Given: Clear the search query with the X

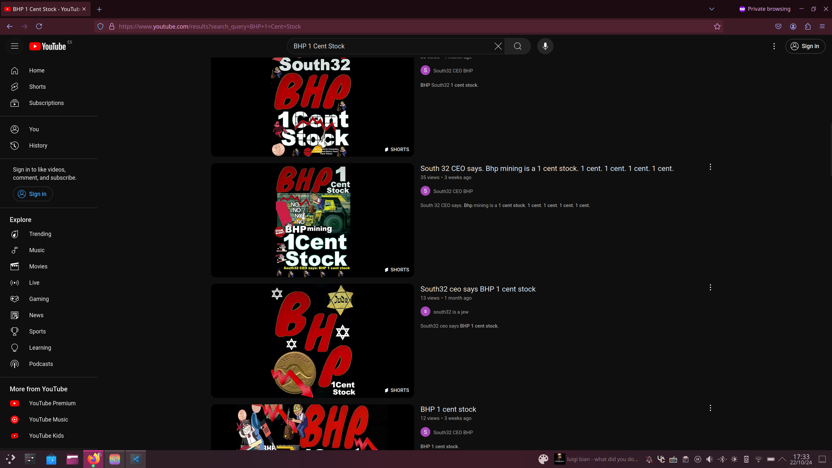Looking at the screenshot, I should tap(498, 46).
